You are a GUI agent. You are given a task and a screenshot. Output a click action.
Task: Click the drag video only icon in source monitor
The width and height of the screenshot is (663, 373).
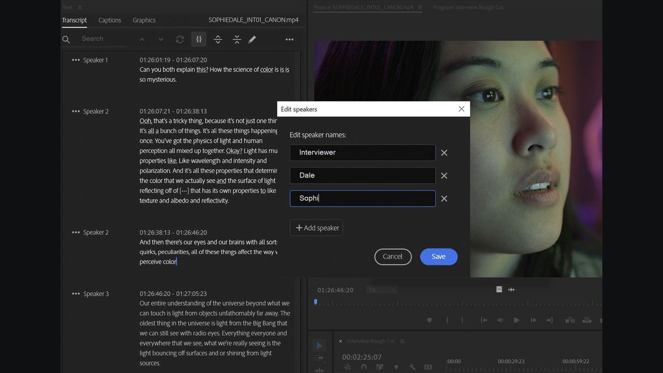(x=499, y=289)
